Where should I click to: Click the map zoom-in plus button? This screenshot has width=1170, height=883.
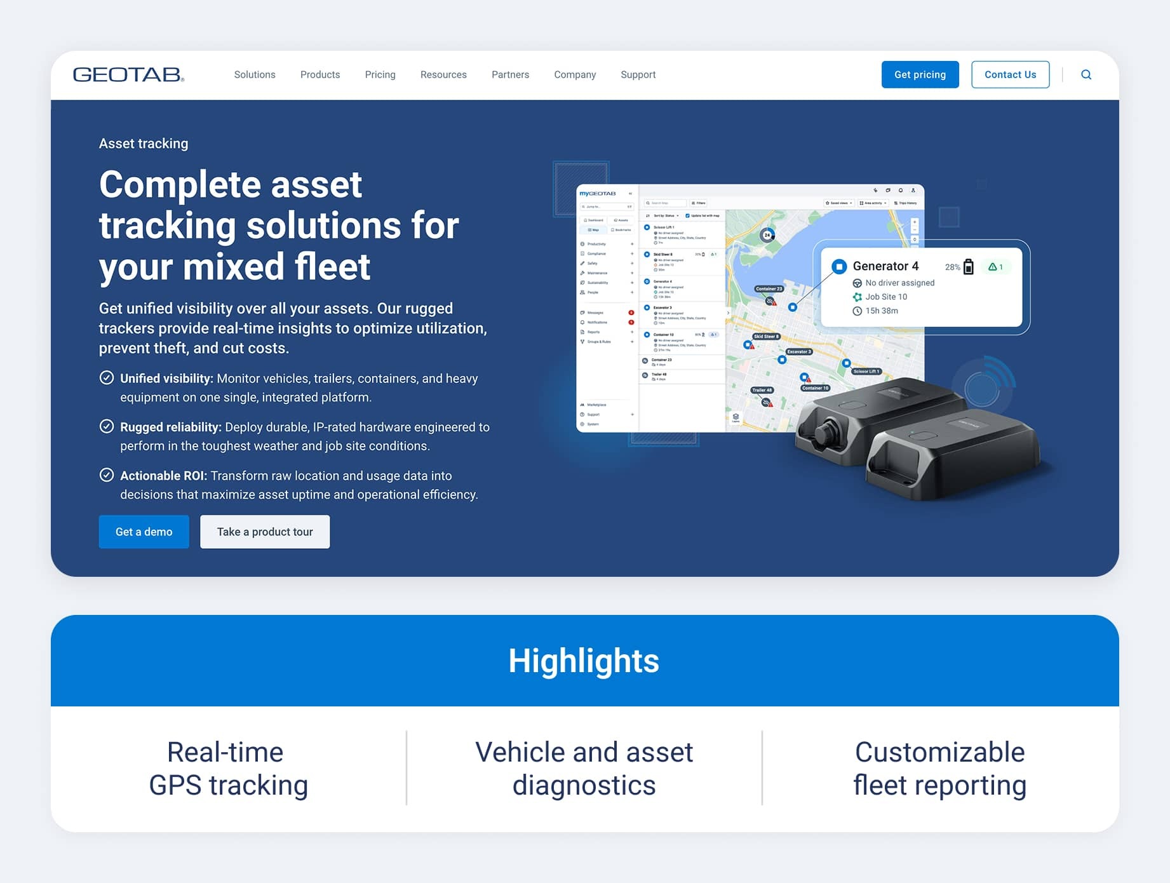(x=915, y=222)
